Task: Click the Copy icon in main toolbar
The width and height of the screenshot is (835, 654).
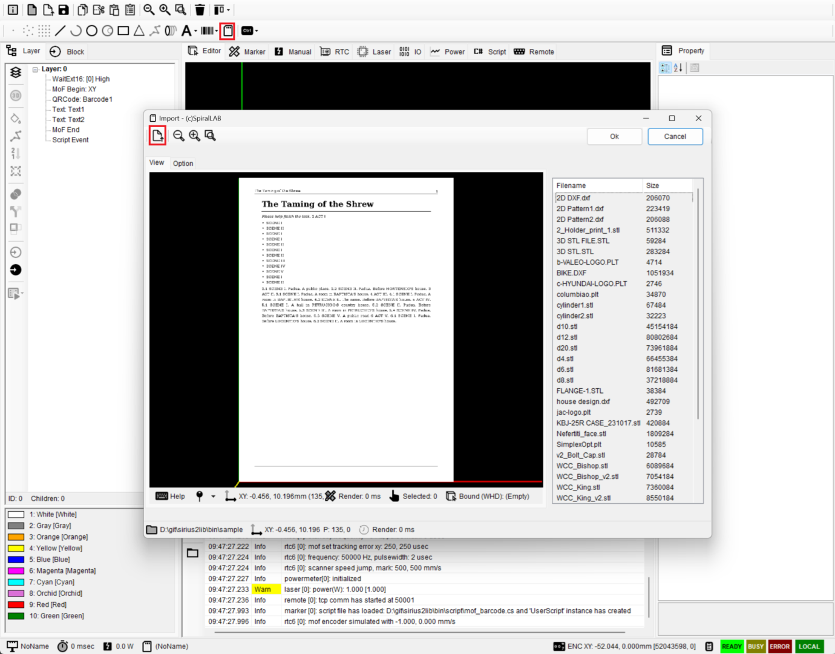Action: [x=83, y=10]
